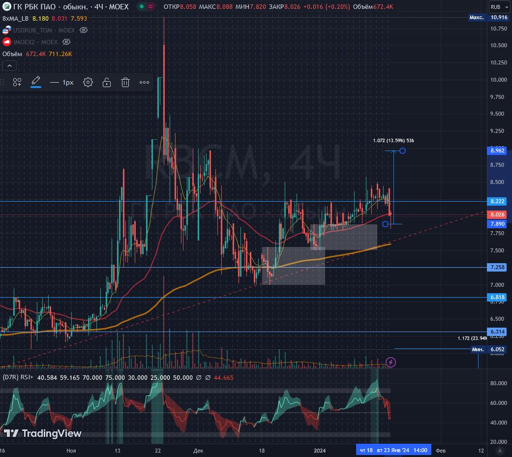Click the red 8.026 current price label

pos(497,214)
